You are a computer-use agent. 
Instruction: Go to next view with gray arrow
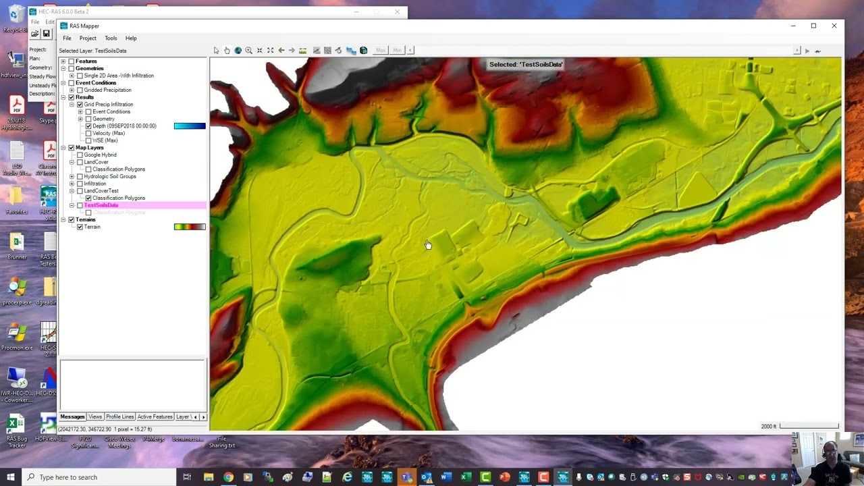[x=292, y=51]
